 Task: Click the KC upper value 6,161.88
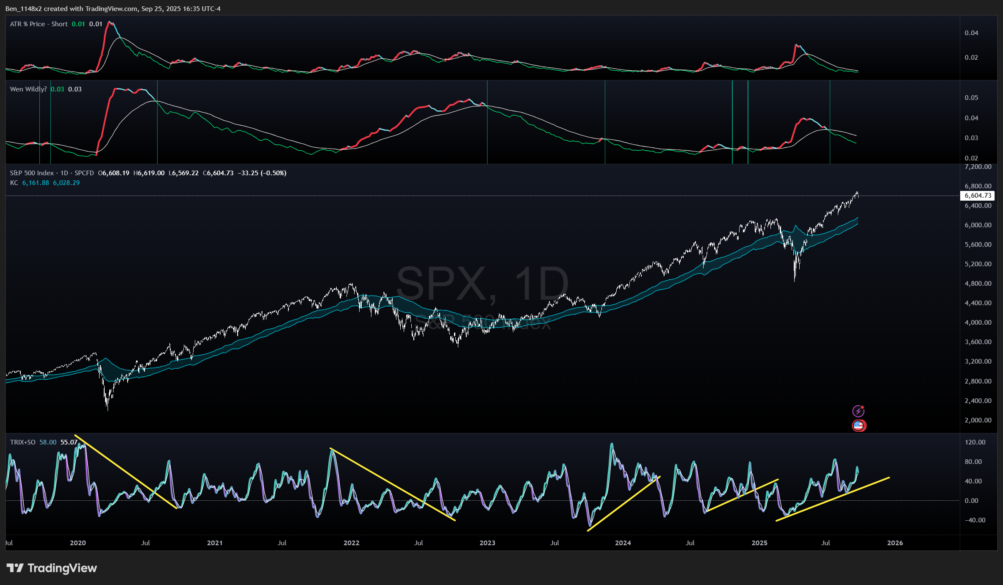tap(36, 182)
